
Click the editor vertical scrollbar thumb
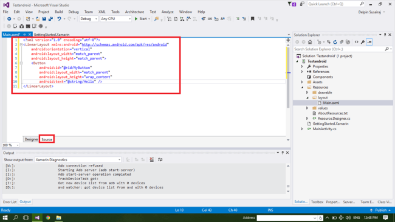[x=288, y=77]
